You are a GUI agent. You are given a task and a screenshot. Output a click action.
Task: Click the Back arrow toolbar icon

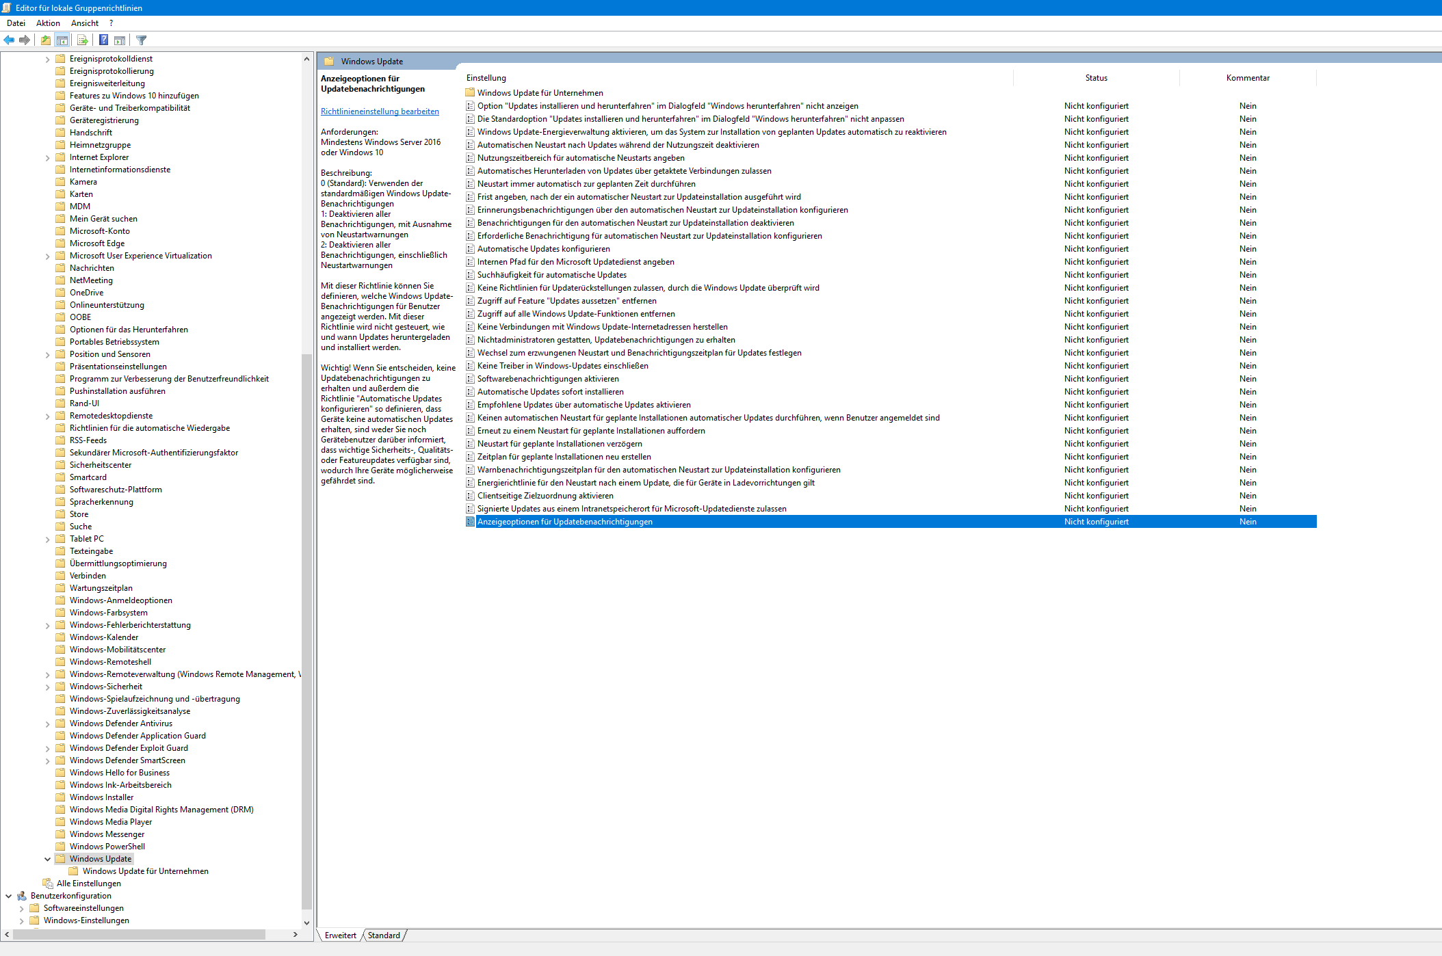click(9, 40)
